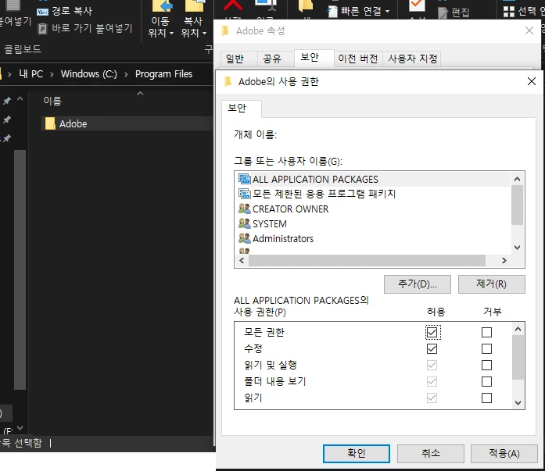Image resolution: width=545 pixels, height=471 pixels.
Task: Click user list horizontal scrollbar thumb
Action: 367,260
